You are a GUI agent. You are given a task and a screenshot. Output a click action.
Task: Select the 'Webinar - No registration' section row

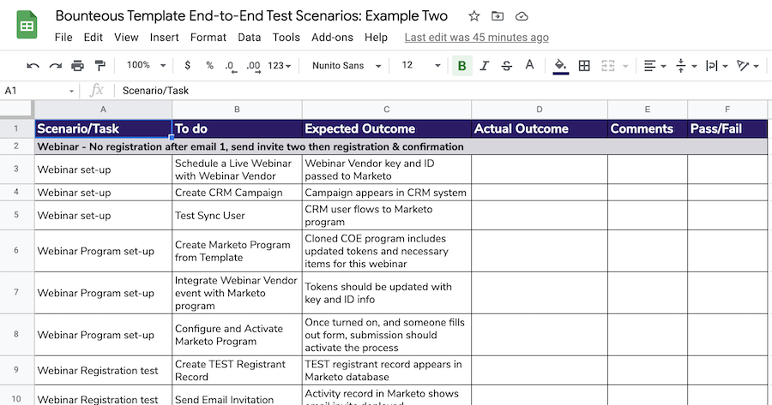coord(401,146)
